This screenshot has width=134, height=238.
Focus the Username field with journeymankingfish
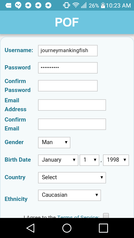coord(68,50)
